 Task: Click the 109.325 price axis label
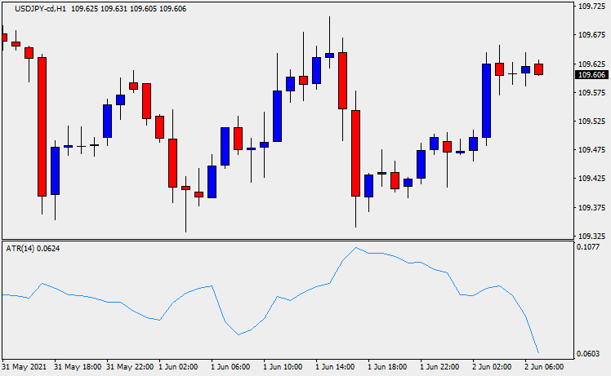coord(591,237)
